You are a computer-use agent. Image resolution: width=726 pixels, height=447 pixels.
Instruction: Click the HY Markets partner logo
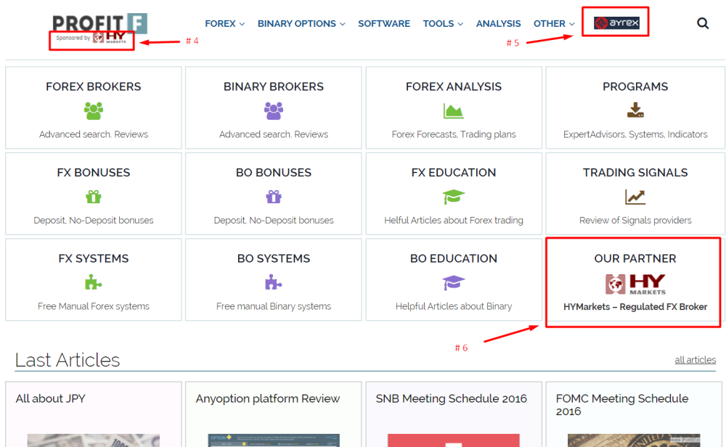635,284
